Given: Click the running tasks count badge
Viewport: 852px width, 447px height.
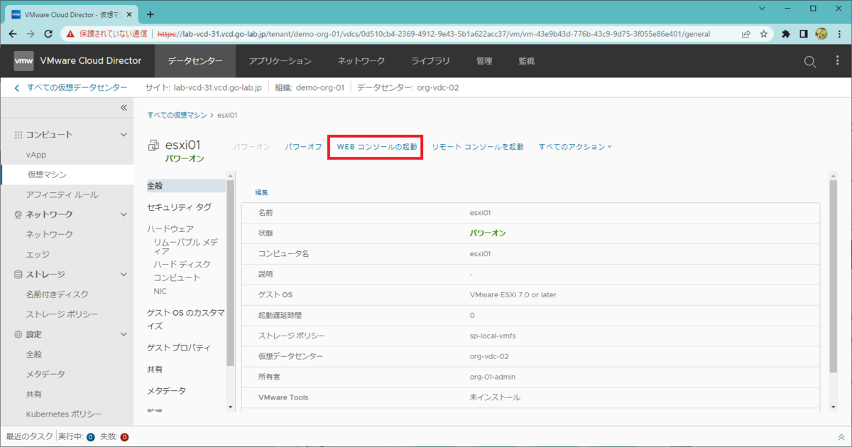Looking at the screenshot, I should coord(90,437).
